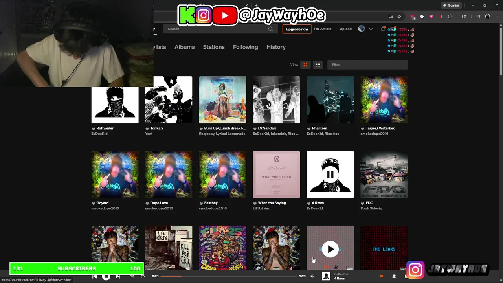503x283 pixels.
Task: Open the Goyard track title
Action: (x=103, y=203)
